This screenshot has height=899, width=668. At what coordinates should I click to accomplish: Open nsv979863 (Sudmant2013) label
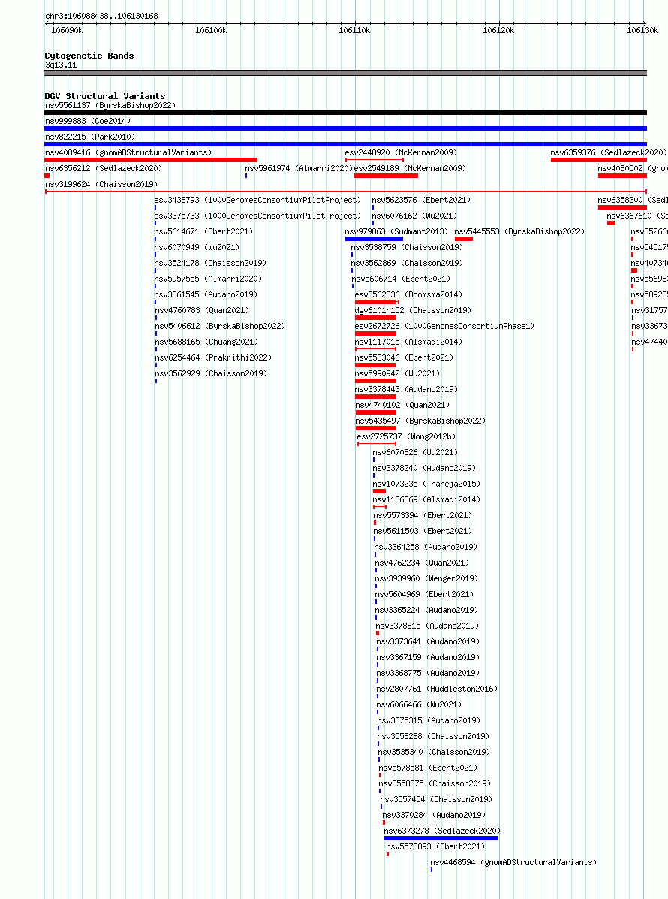pos(396,231)
